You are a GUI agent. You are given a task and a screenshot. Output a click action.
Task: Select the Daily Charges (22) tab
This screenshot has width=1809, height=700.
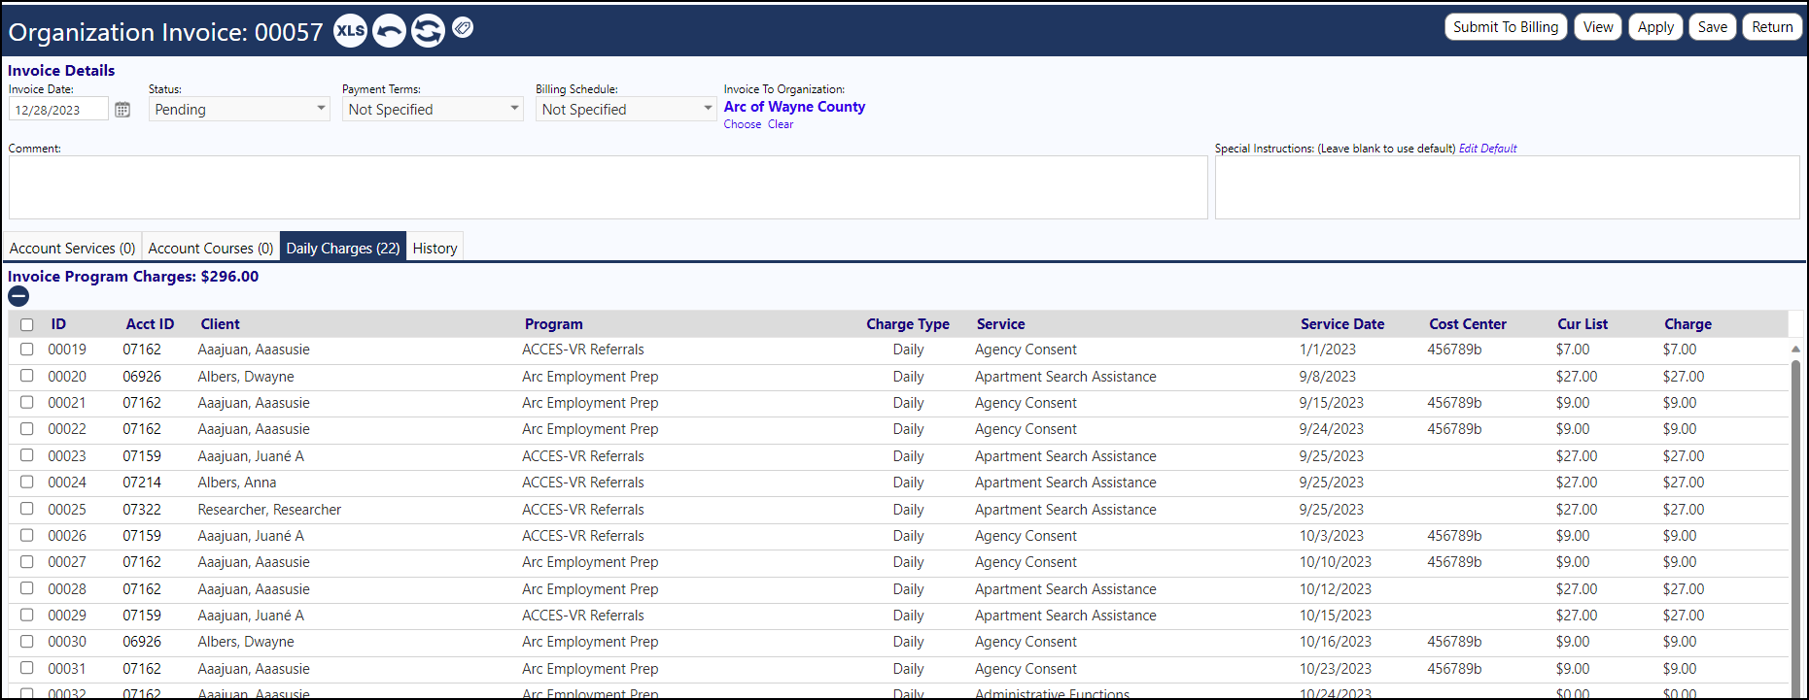tap(343, 249)
